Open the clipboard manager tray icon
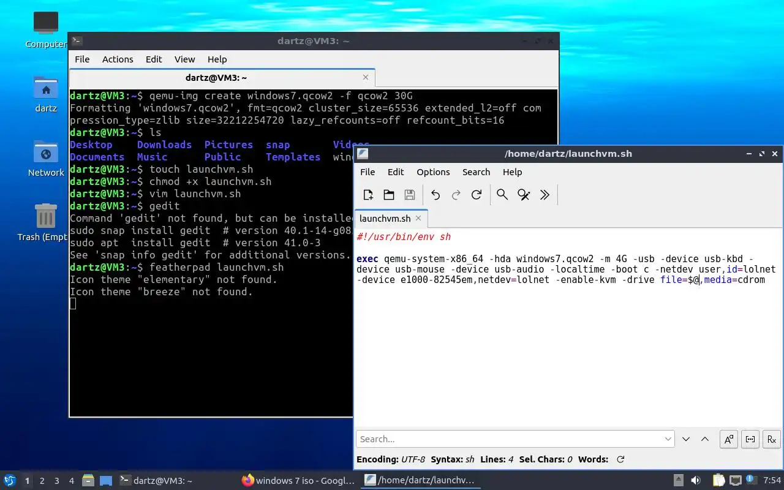Viewport: 784px width, 490px height. click(718, 480)
